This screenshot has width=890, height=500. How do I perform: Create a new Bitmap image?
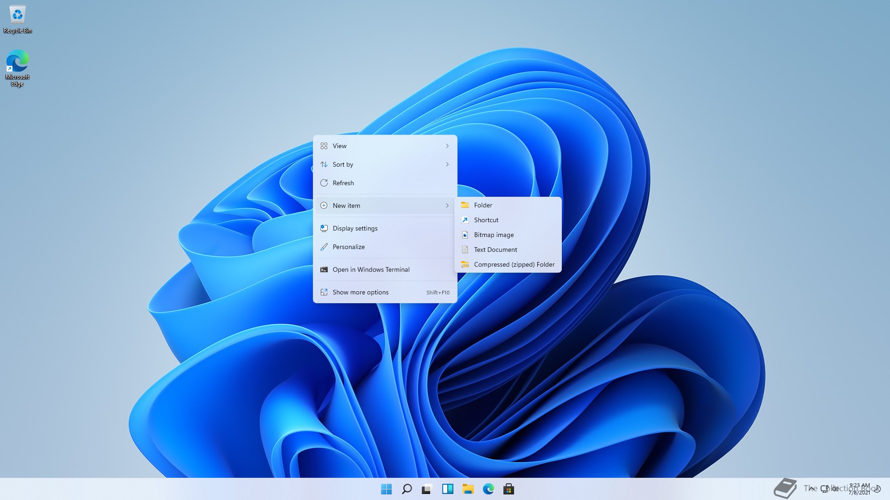(x=508, y=235)
